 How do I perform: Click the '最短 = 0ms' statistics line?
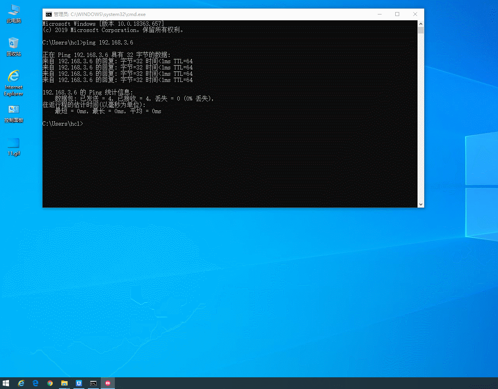point(108,111)
